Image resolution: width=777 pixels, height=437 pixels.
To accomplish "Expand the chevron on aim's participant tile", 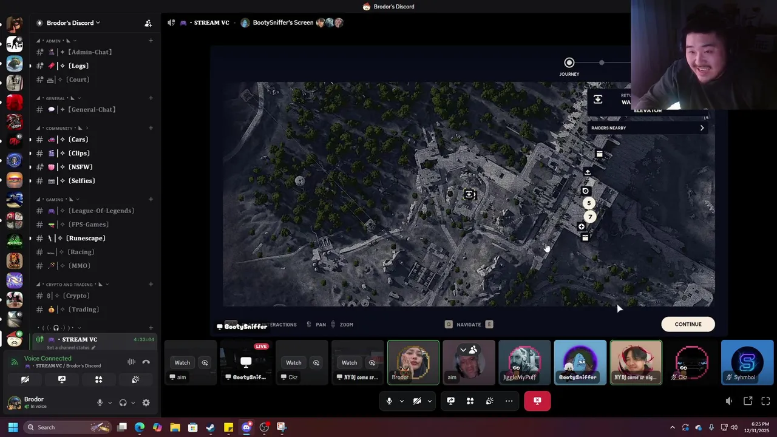I will coord(463,350).
